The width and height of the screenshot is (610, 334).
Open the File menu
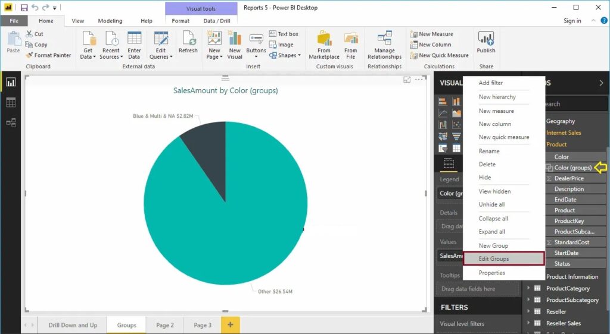[14, 21]
